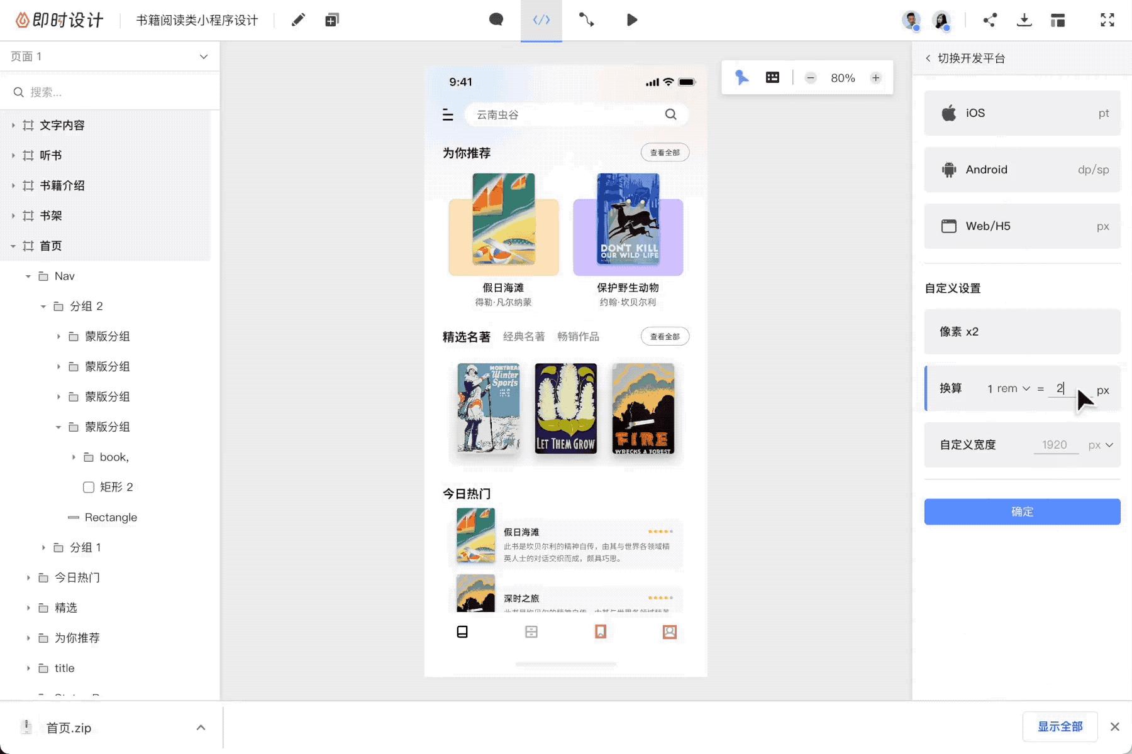Collapse the 首页 frame

[x=13, y=246]
